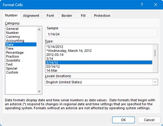Viewport: 163px width, 126px height.
Task: Choose Currency category
Action: tap(21, 37)
